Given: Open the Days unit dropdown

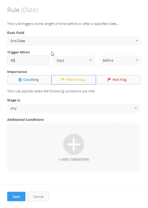Looking at the screenshot, I should pos(74,60).
